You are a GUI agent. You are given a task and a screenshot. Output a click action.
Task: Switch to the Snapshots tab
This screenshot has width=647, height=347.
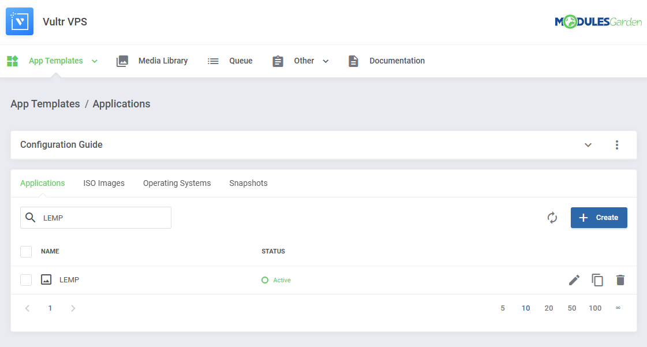click(x=248, y=183)
